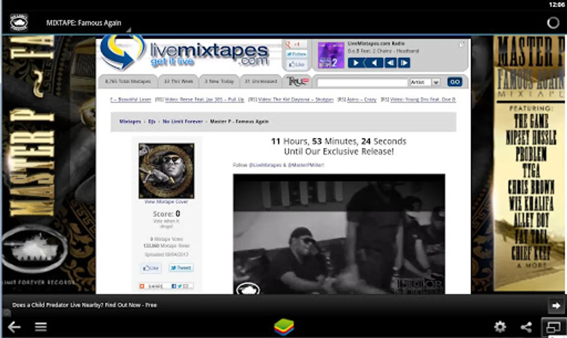
Task: Click the @MasterPMiller follow link
Action: click(306, 165)
